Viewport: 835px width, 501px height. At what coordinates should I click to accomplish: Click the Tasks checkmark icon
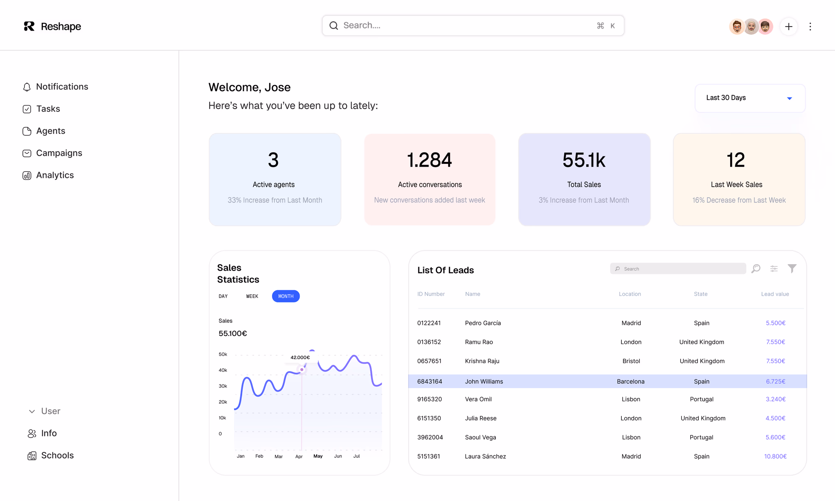pos(27,109)
